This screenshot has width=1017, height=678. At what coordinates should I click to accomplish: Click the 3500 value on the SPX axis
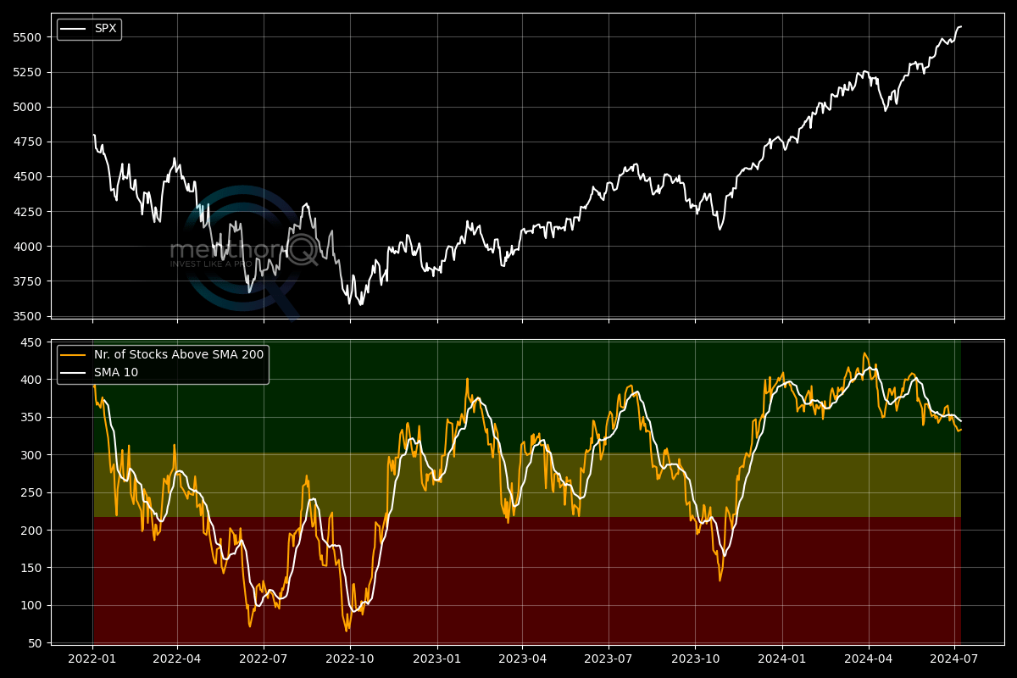(x=27, y=316)
